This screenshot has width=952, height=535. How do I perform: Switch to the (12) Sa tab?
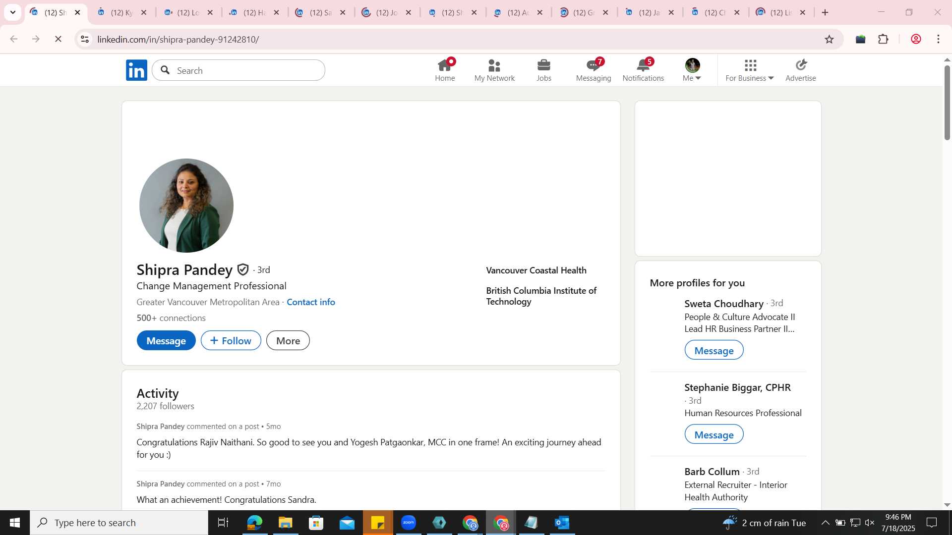(320, 12)
